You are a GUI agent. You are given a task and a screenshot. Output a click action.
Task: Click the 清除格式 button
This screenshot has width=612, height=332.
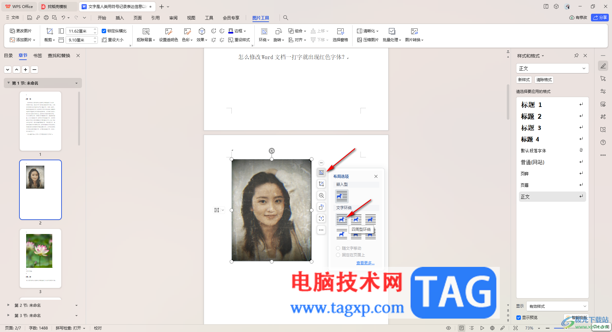point(544,80)
